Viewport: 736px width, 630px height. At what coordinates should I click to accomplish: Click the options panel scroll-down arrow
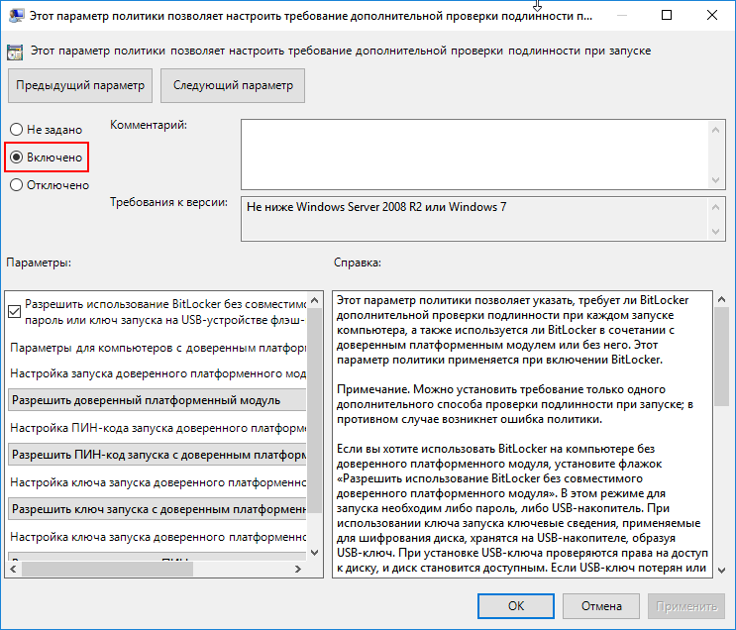coord(314,553)
